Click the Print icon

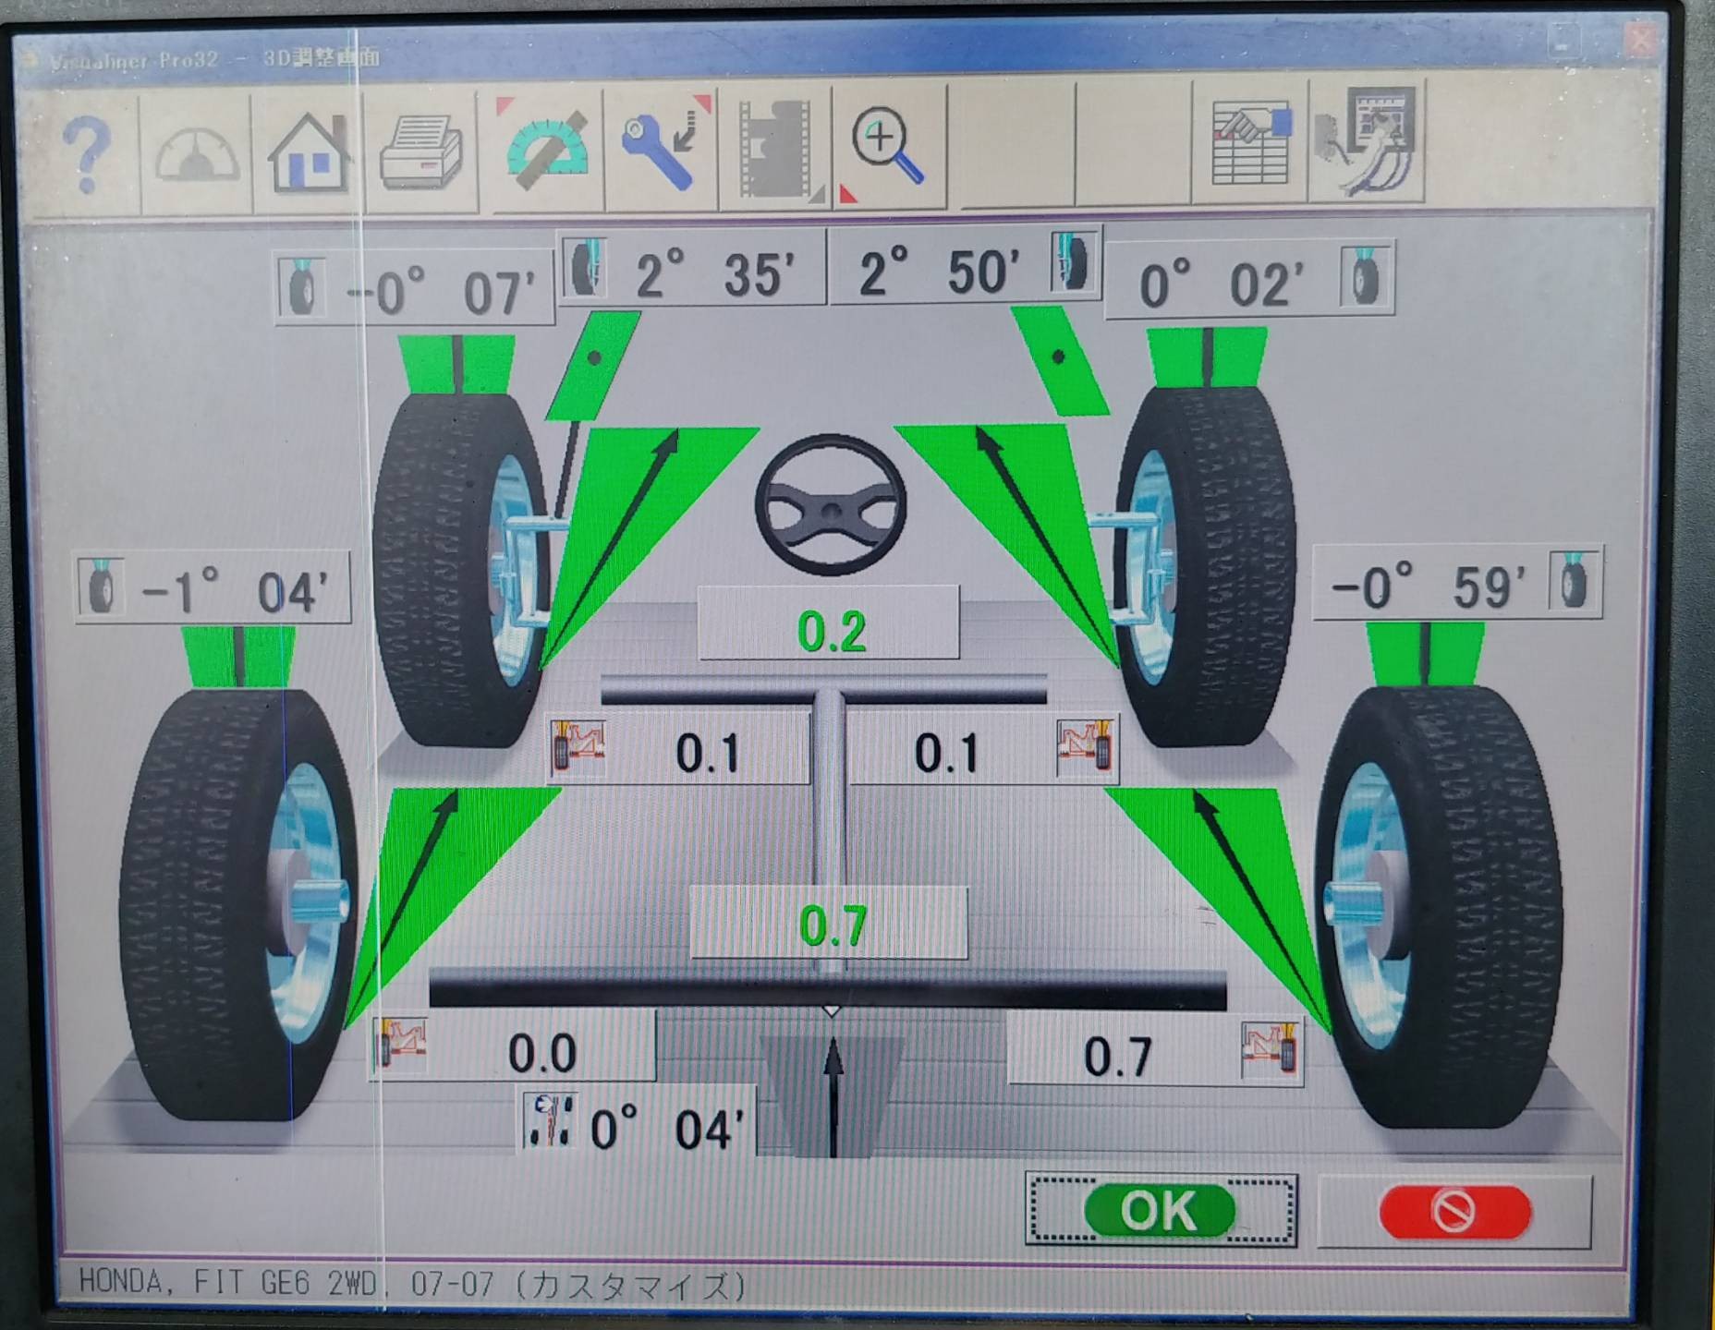(421, 152)
